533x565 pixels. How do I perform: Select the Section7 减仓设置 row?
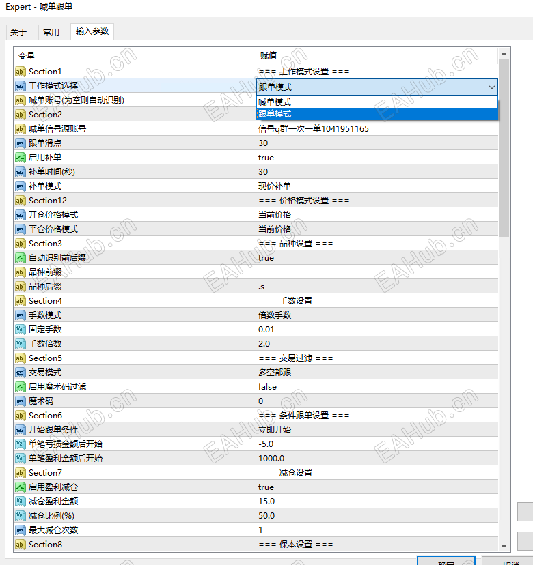coord(256,473)
